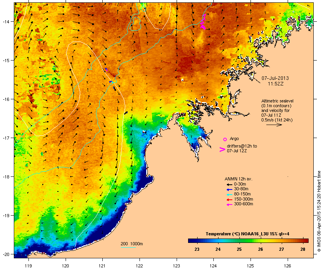
Task: Click the 'drifters@12h to' legend text
Action: (242, 146)
